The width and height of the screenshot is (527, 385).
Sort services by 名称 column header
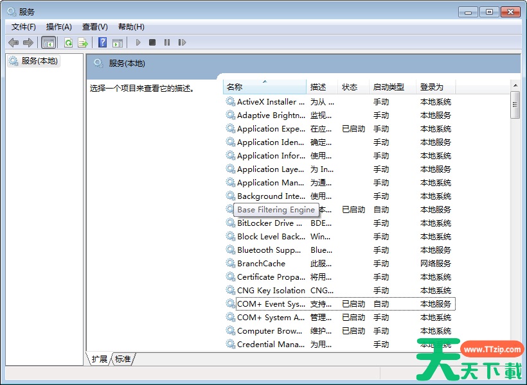pos(263,87)
